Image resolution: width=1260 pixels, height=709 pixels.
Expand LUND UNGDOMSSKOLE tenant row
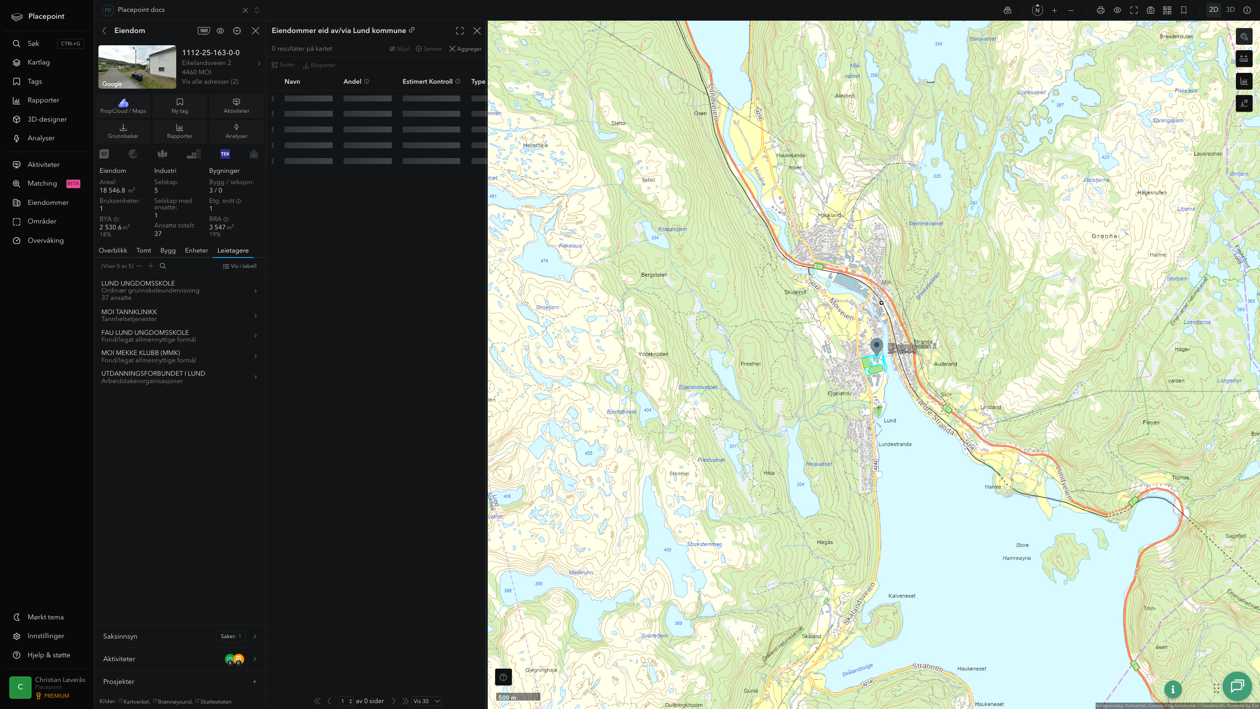click(x=180, y=290)
